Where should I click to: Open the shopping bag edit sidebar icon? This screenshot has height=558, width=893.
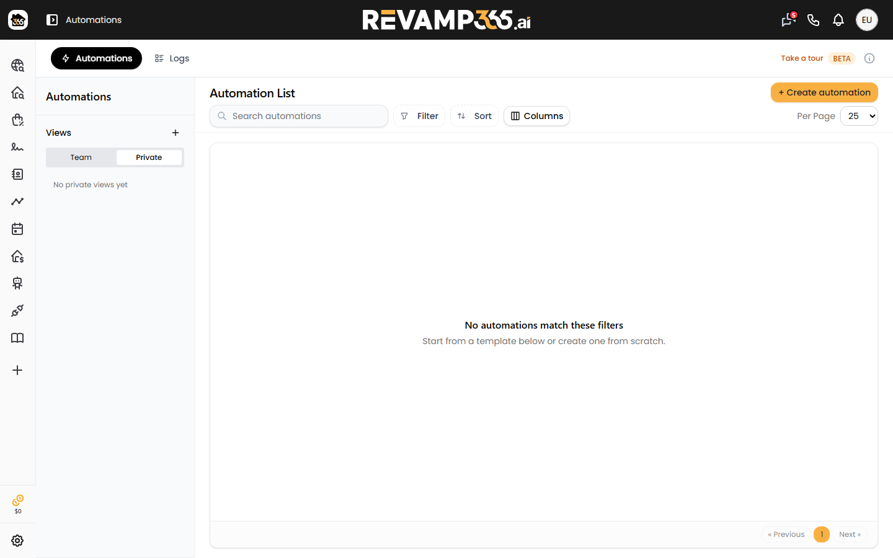click(x=17, y=120)
